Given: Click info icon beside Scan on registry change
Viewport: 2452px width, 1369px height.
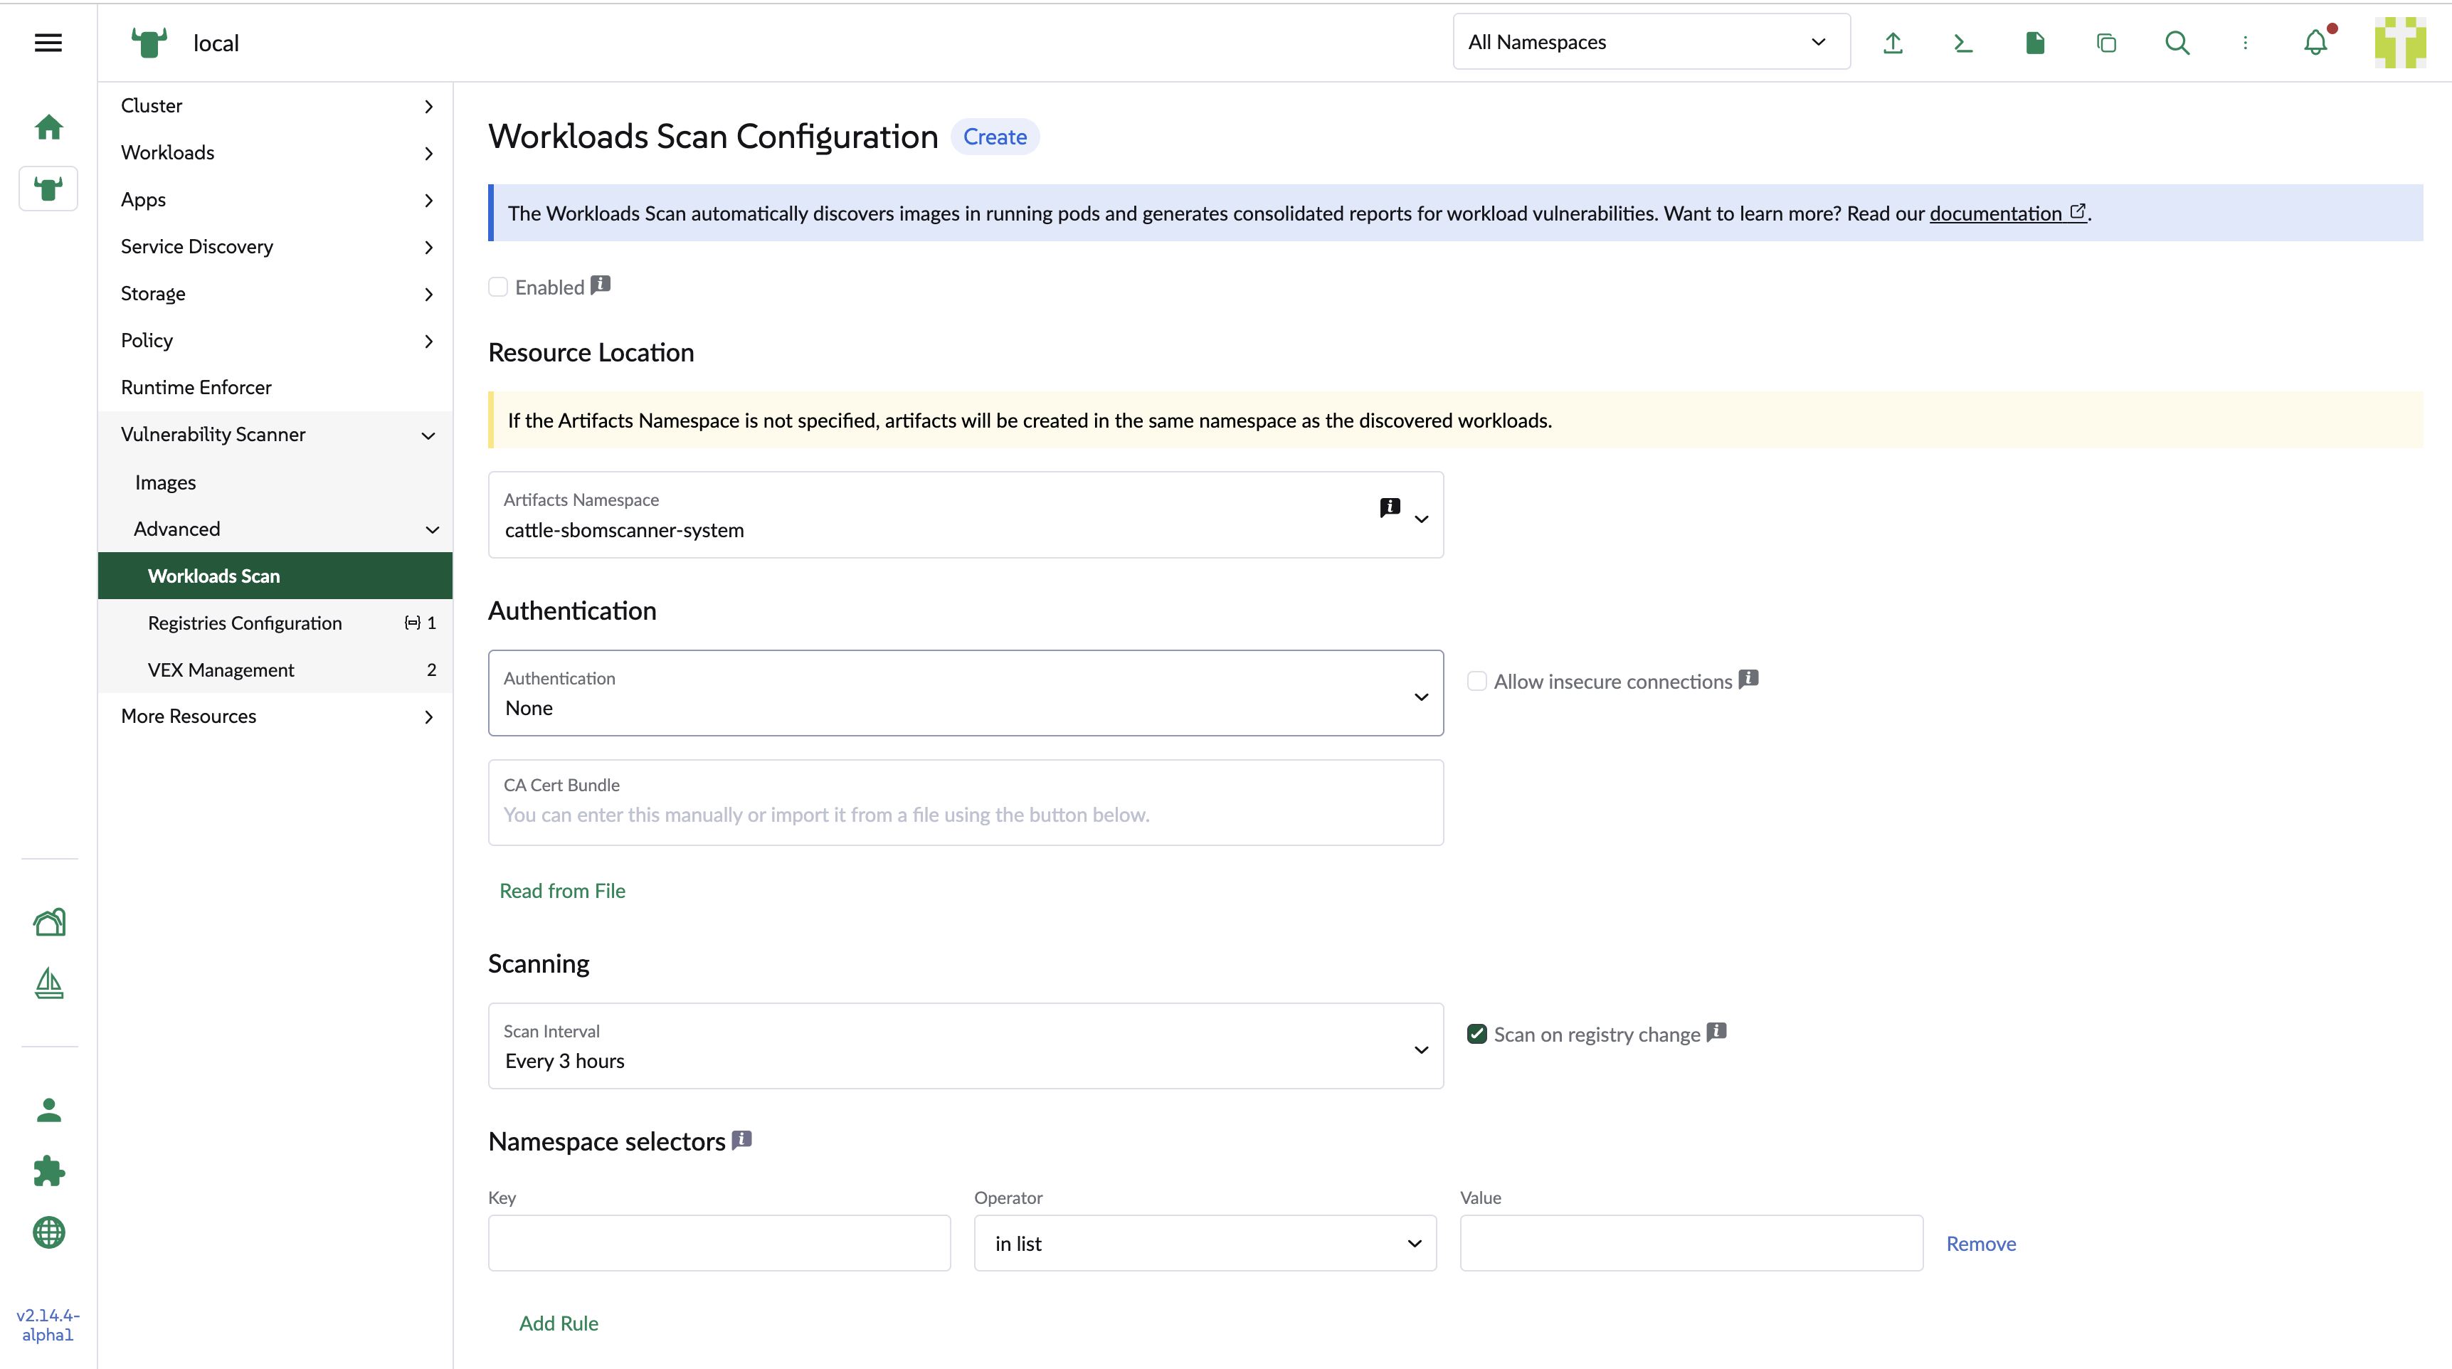Looking at the screenshot, I should coord(1716,1032).
